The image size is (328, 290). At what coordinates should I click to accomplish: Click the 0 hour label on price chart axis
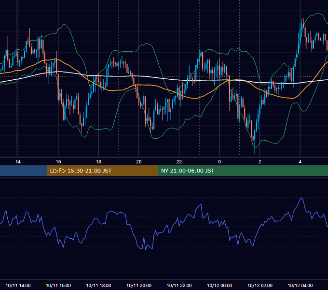pyautogui.click(x=219, y=162)
